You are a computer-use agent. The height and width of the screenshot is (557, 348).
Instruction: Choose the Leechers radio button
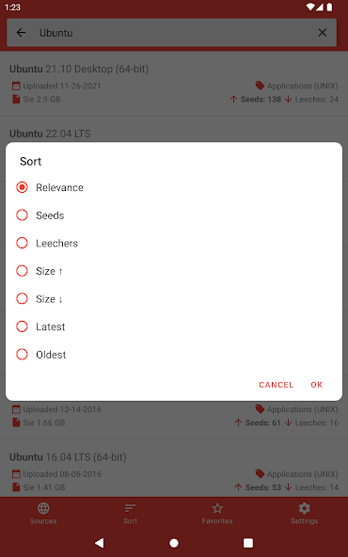(x=22, y=243)
